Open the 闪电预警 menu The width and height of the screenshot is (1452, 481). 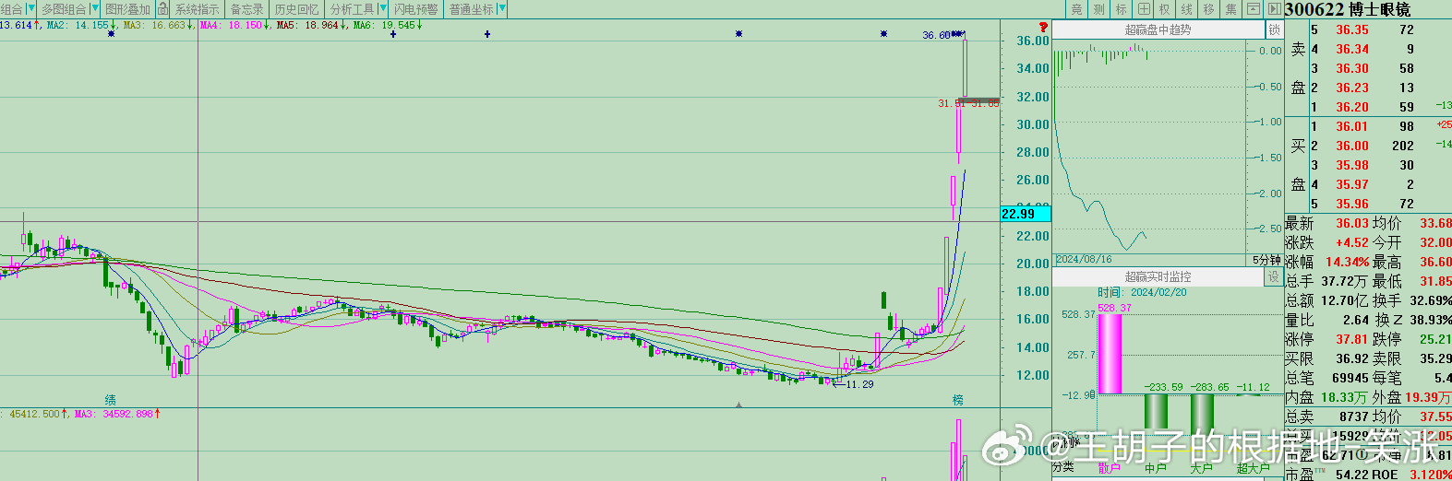(x=416, y=9)
